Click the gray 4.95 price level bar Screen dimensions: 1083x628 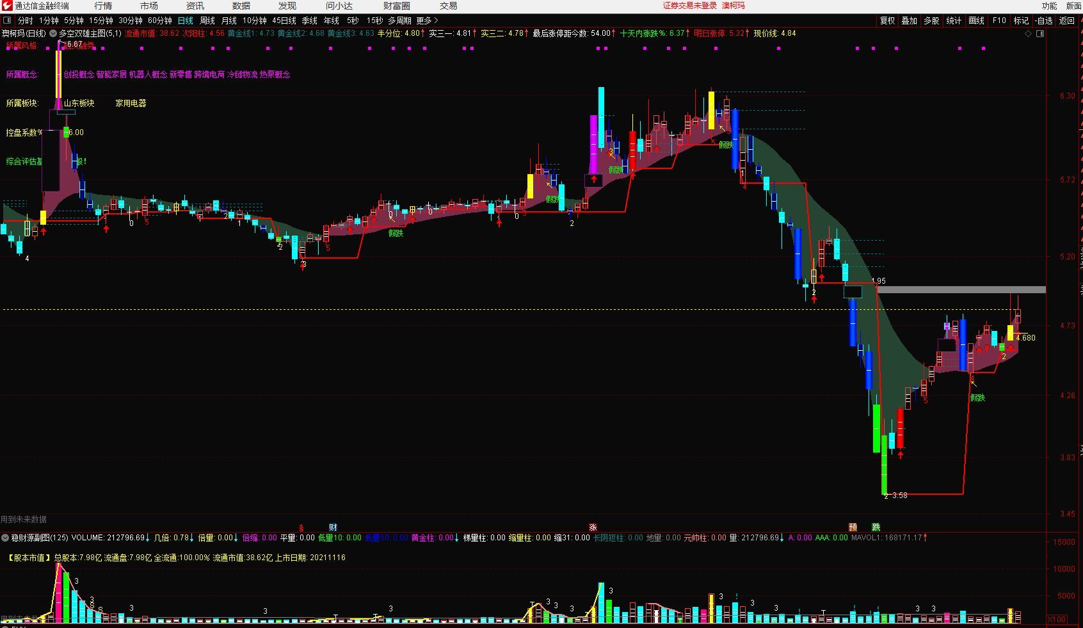[x=960, y=289]
